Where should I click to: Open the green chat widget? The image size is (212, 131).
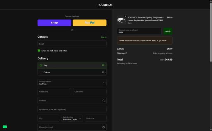(5, 127)
